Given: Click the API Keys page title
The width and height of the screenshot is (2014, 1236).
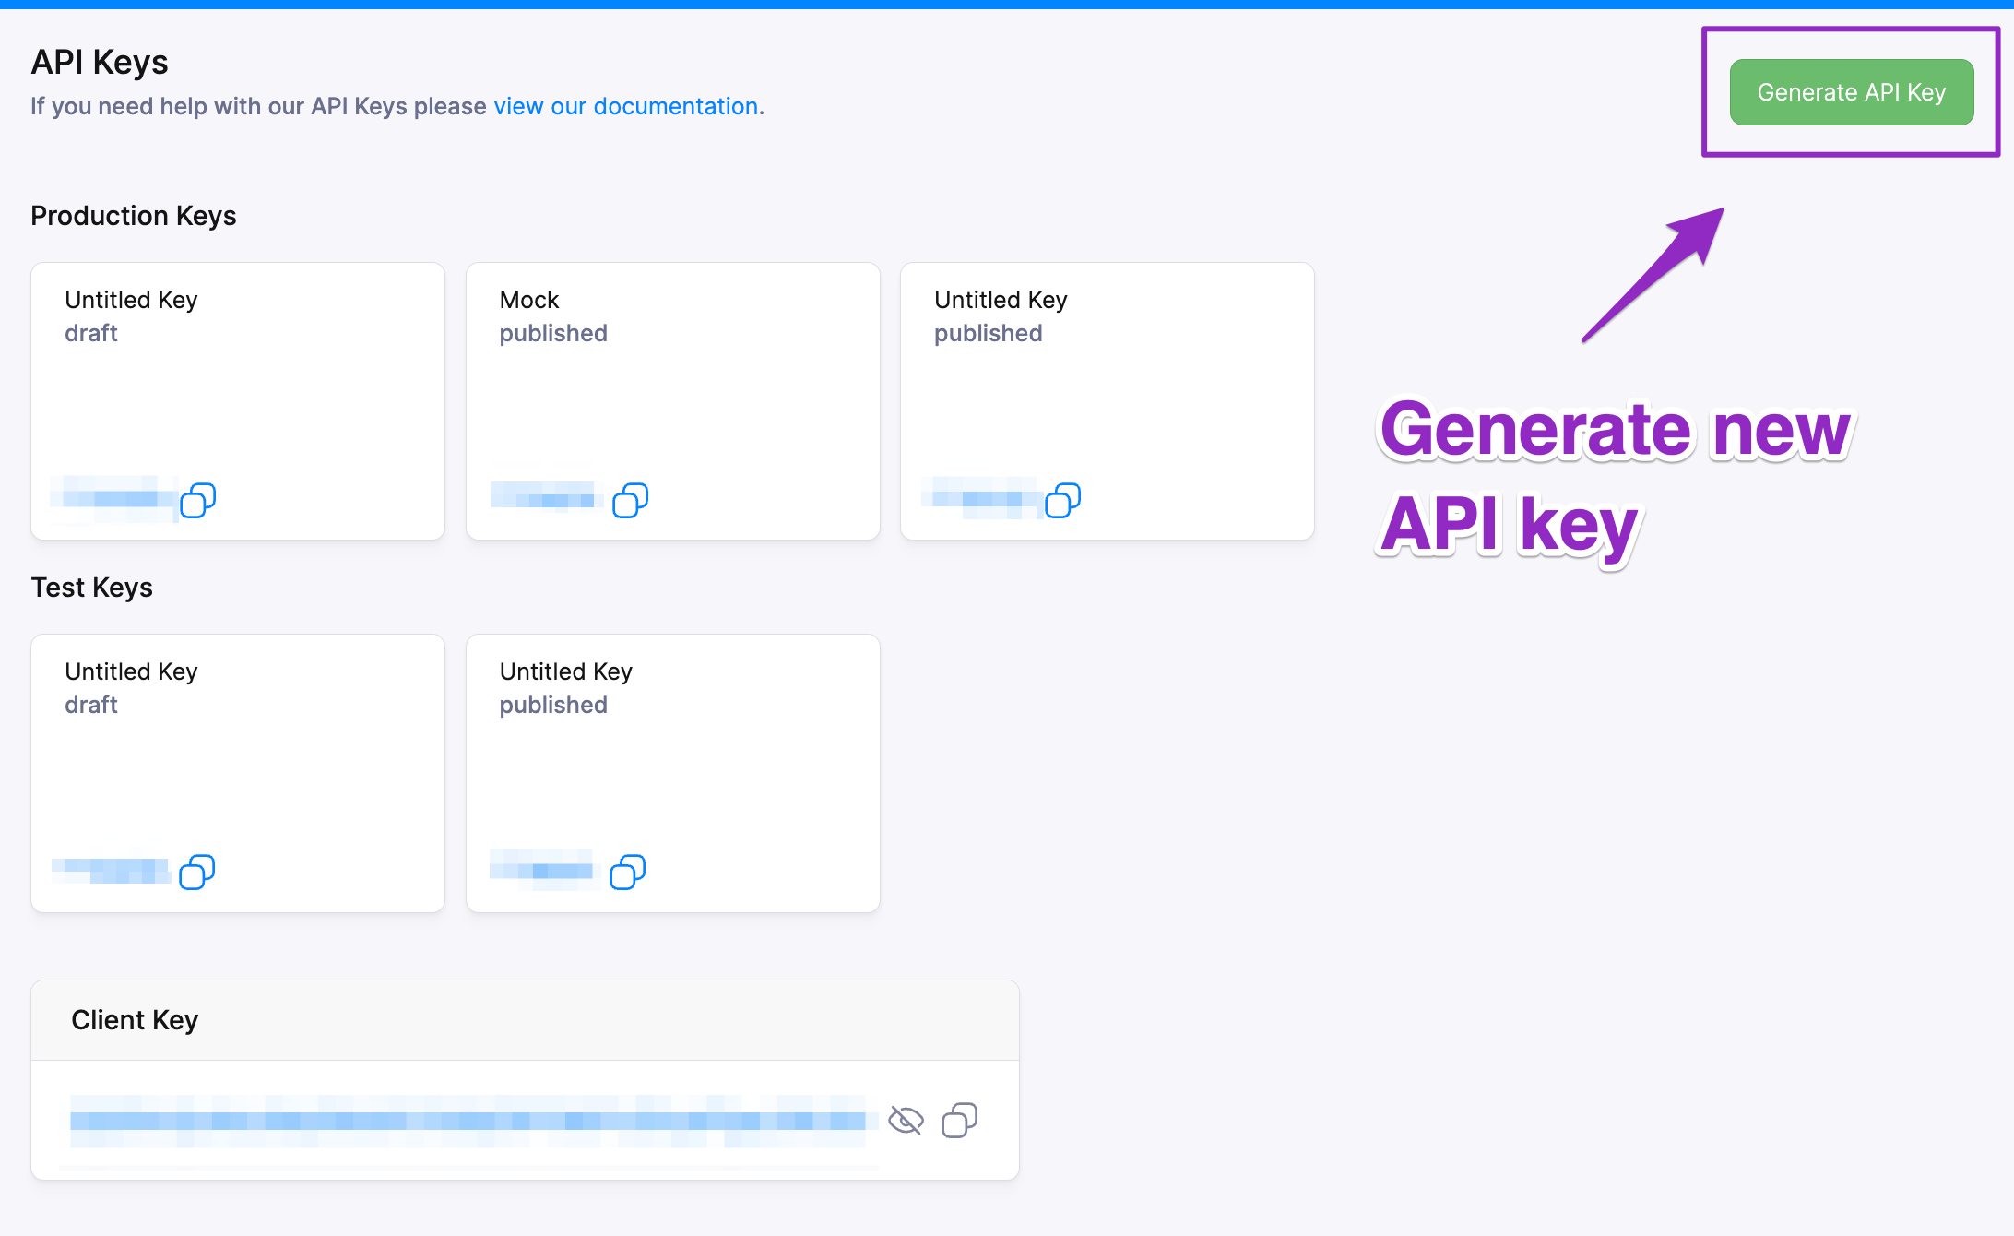Looking at the screenshot, I should click(x=99, y=62).
